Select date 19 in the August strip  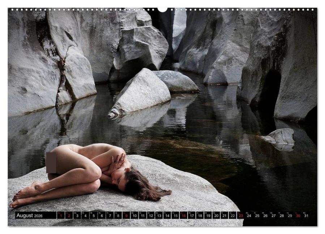[208, 215]
